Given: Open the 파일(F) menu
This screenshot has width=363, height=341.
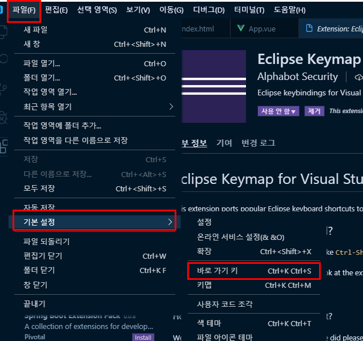Looking at the screenshot, I should [x=24, y=10].
